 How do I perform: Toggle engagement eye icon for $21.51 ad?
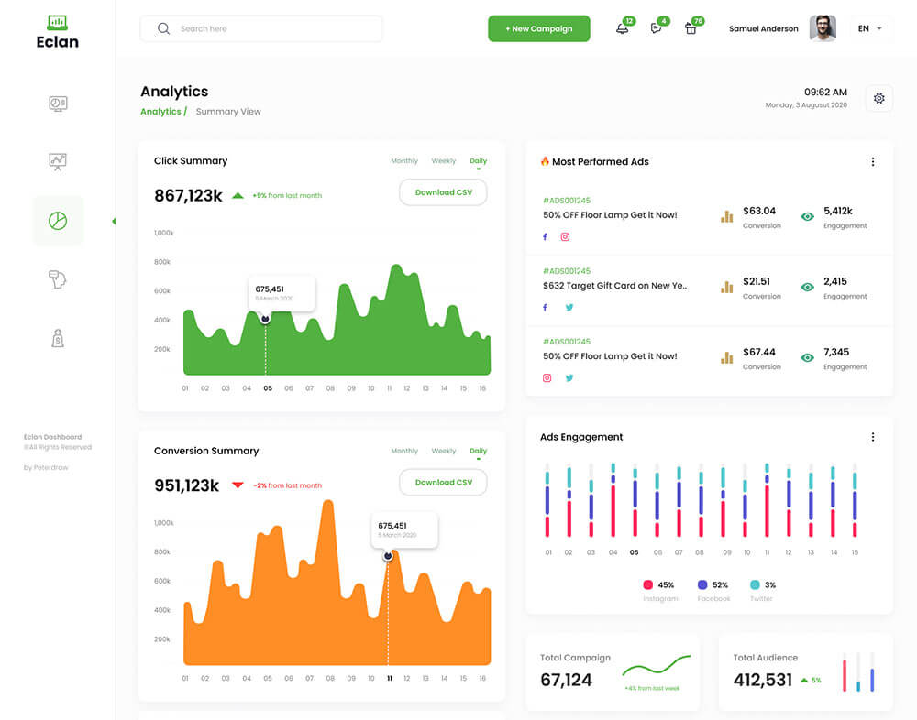(x=807, y=287)
